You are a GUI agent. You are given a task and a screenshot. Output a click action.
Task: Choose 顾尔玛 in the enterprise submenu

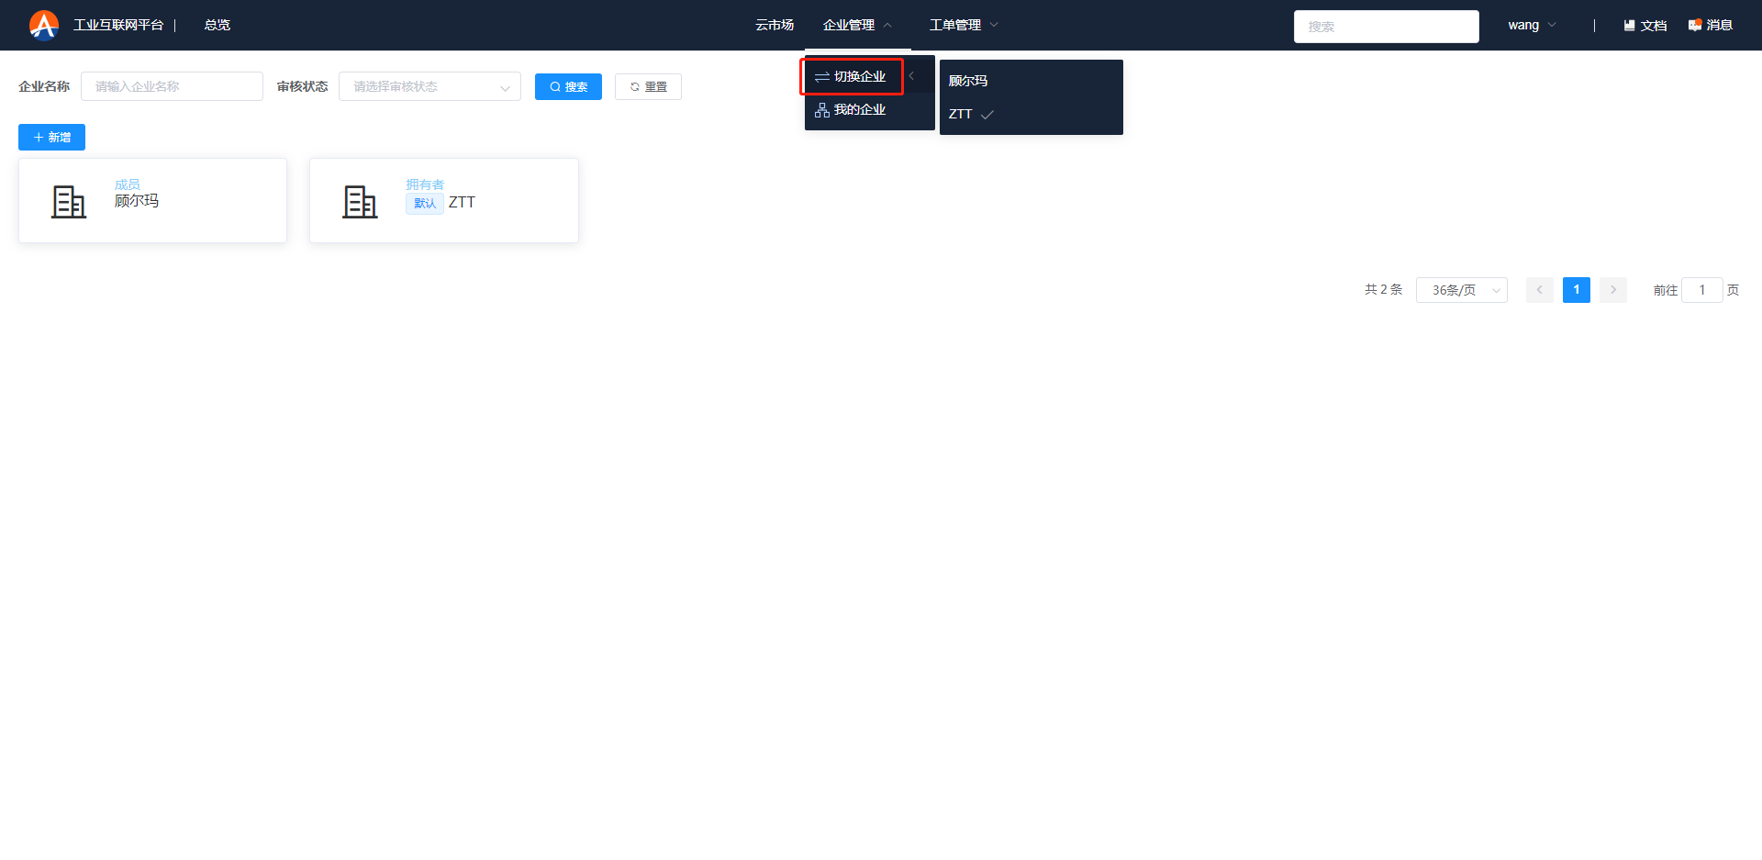(x=968, y=81)
